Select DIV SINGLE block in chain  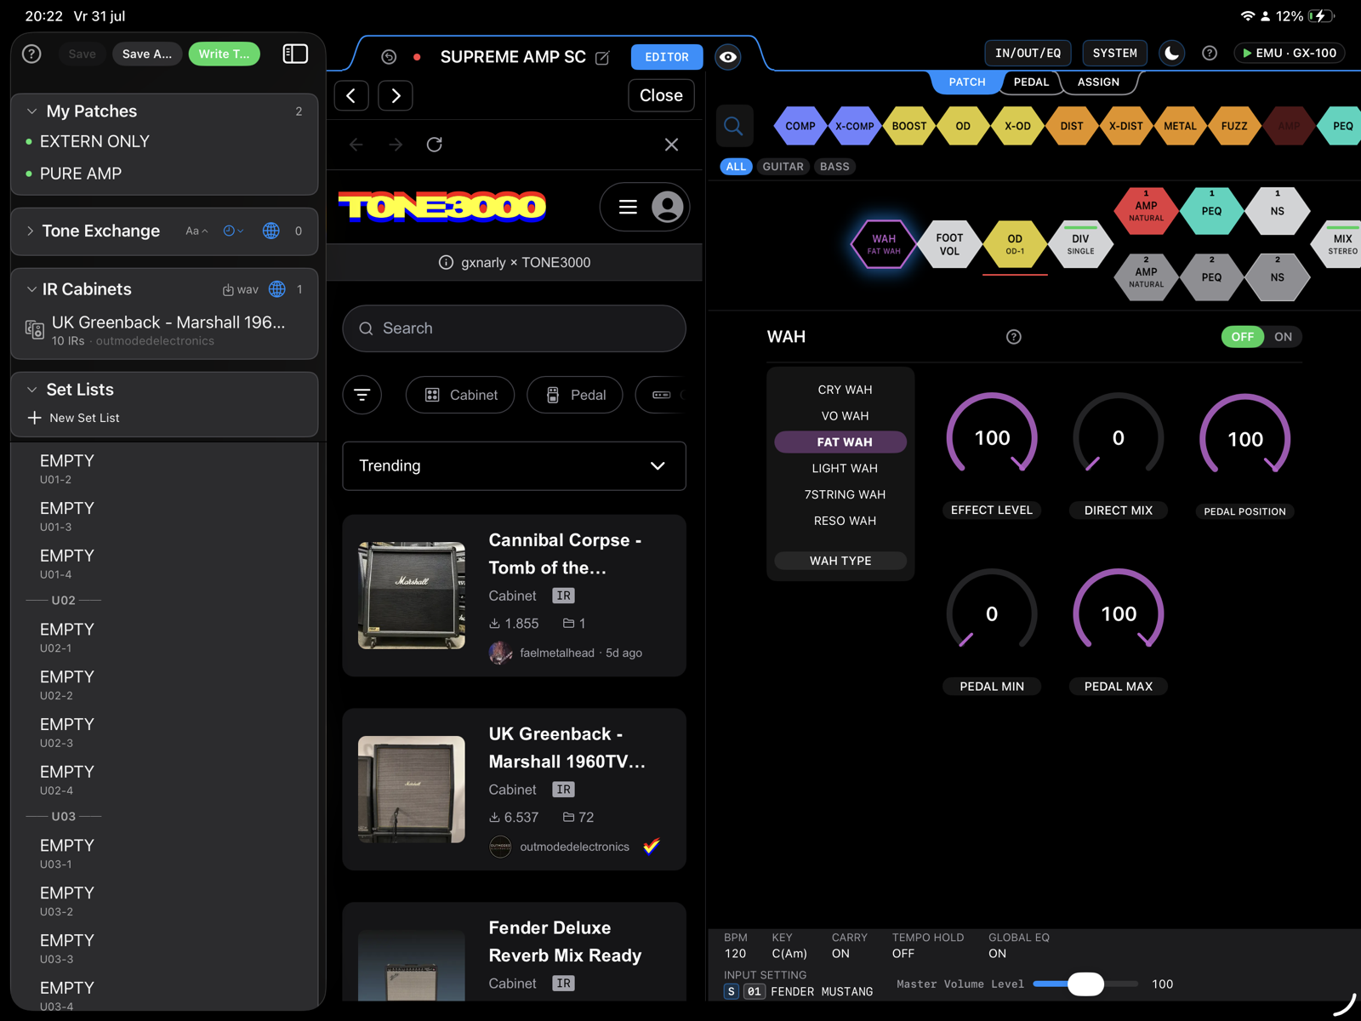tap(1080, 244)
